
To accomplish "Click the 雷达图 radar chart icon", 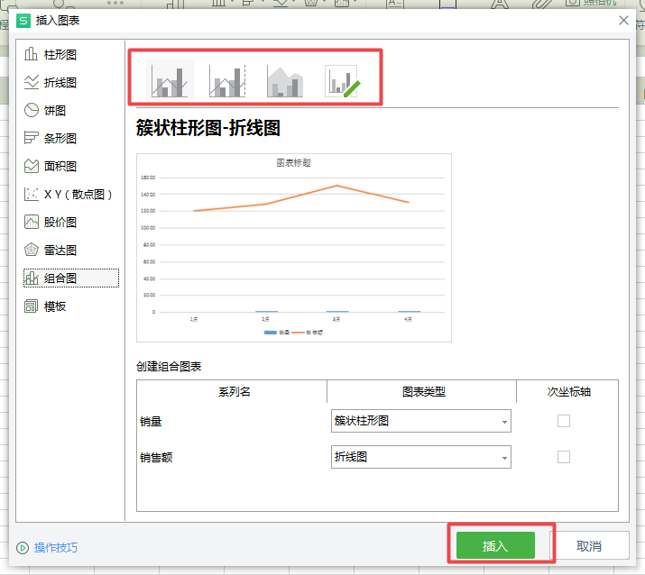I will [x=32, y=251].
